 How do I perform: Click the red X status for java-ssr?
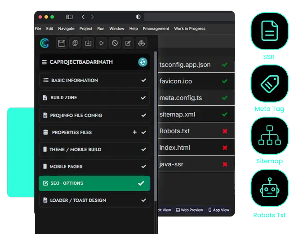225,164
